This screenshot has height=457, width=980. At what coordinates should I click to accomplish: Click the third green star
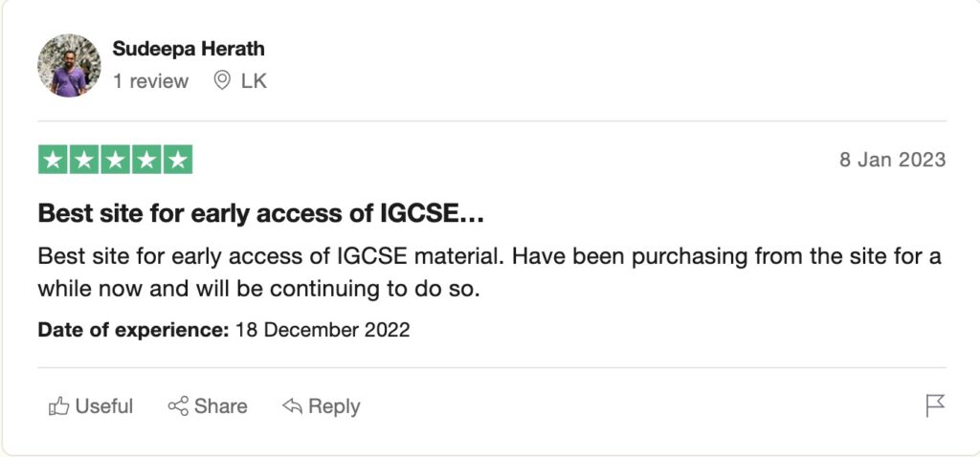tap(115, 160)
